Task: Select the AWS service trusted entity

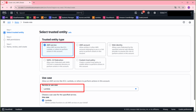Action: coord(58,49)
